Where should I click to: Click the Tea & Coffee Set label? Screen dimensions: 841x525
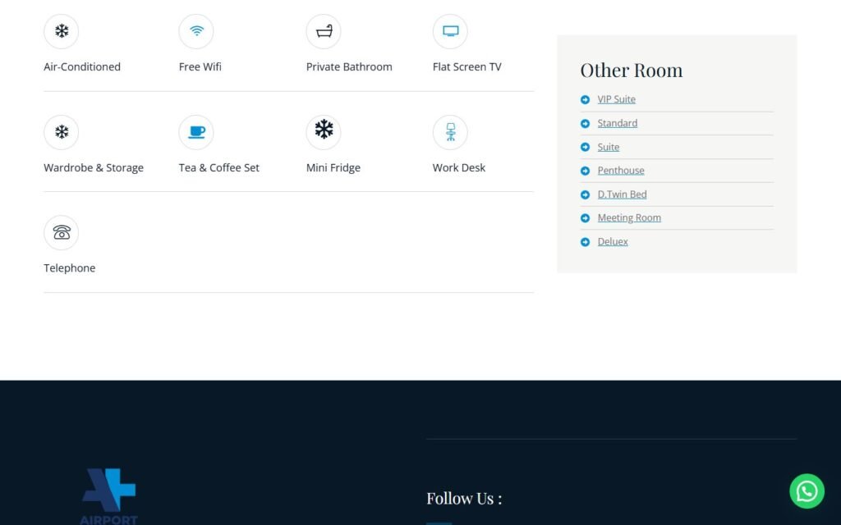(x=218, y=167)
